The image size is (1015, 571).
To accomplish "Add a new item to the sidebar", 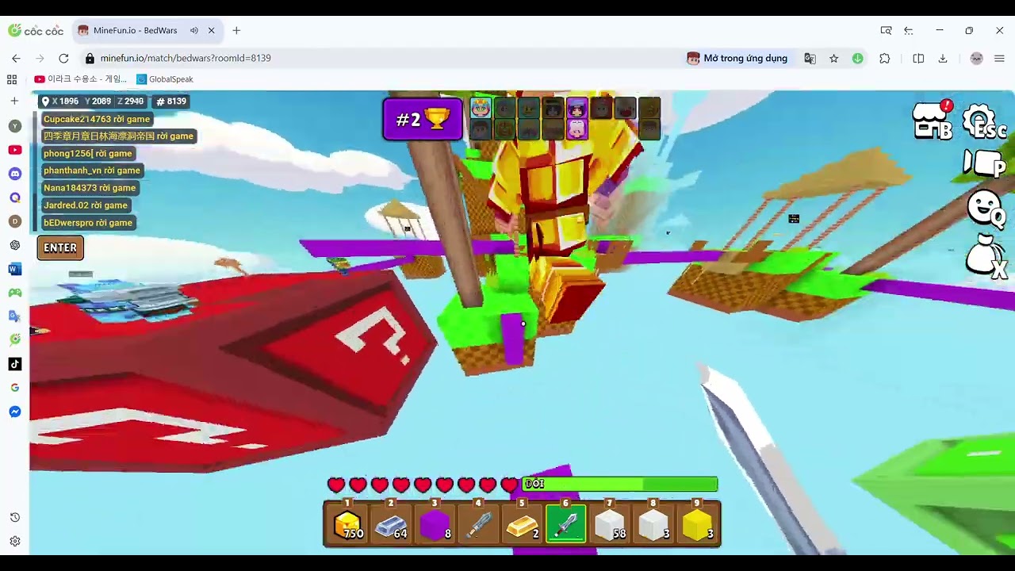I will click(14, 102).
